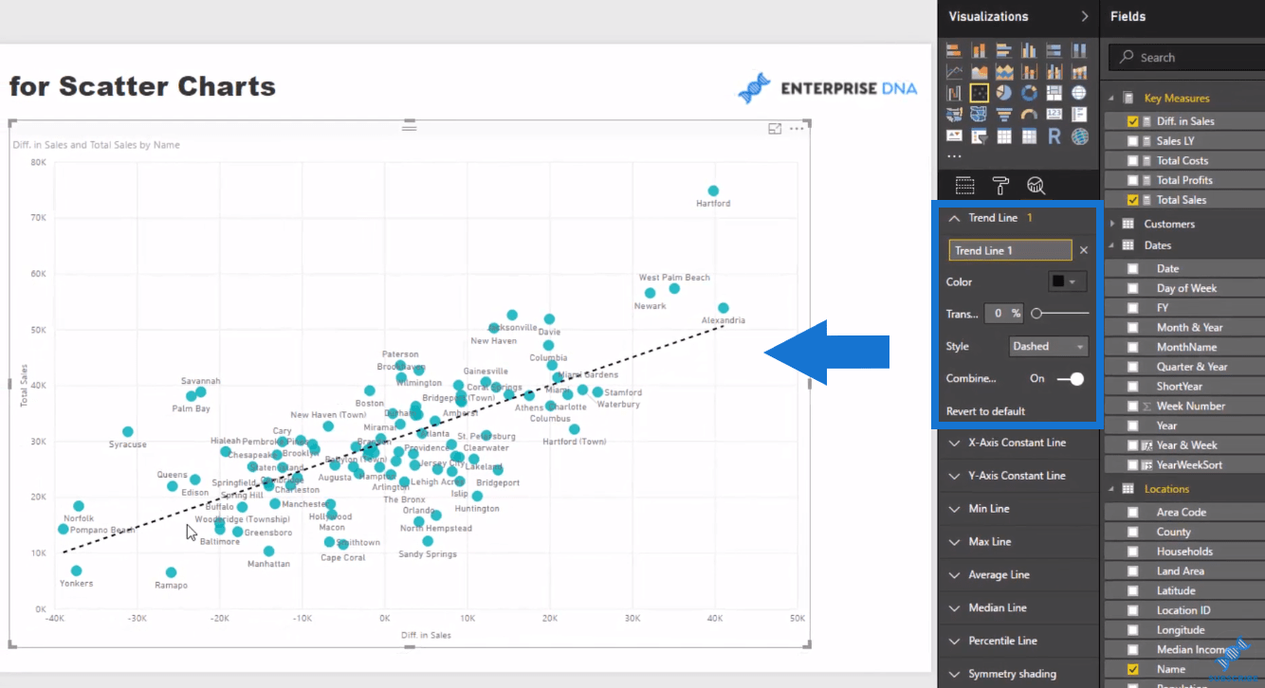Open more options on the scatter visual
This screenshot has height=688, width=1265.
coord(797,129)
